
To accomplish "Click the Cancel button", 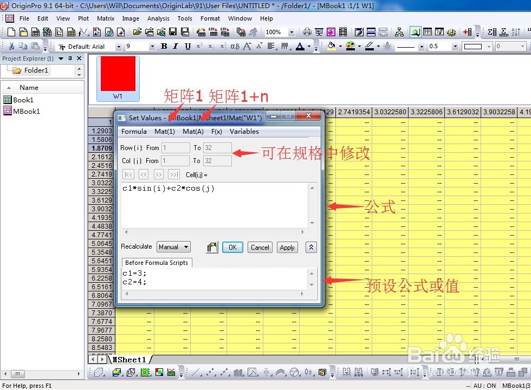I will [260, 247].
